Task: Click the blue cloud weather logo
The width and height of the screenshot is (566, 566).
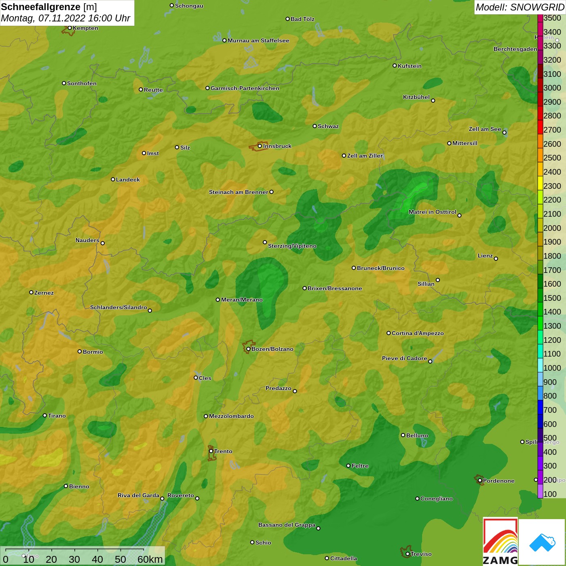Action: pyautogui.click(x=542, y=542)
